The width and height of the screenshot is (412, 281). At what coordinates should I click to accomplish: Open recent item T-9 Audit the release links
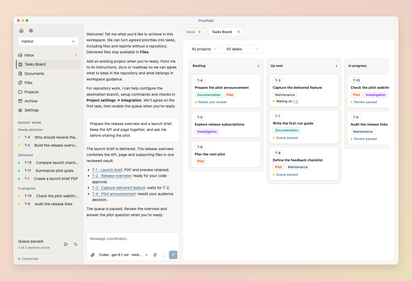pyautogui.click(x=48, y=204)
